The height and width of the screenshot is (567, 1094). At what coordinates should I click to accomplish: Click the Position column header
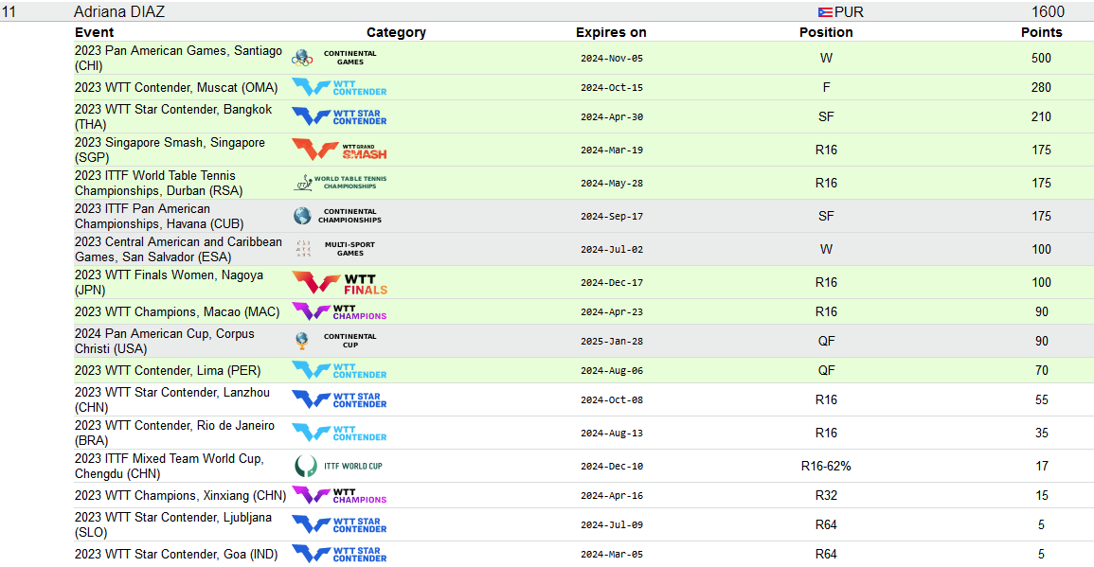[826, 32]
